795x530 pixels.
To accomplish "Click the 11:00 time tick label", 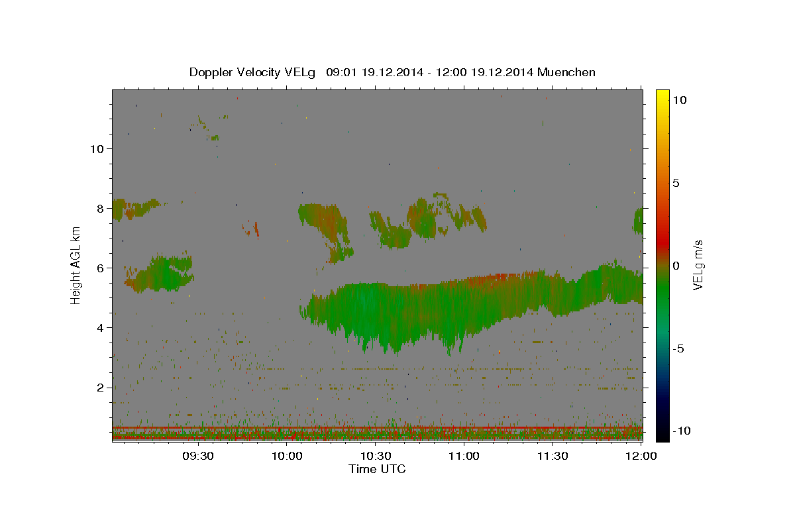I will tap(464, 456).
